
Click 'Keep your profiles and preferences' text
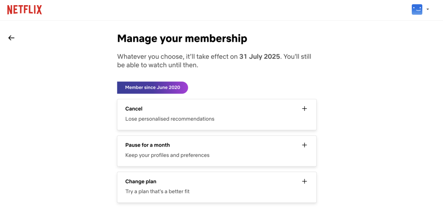(167, 155)
